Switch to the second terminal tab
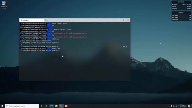This screenshot has width=192, height=108. [x=56, y=20]
